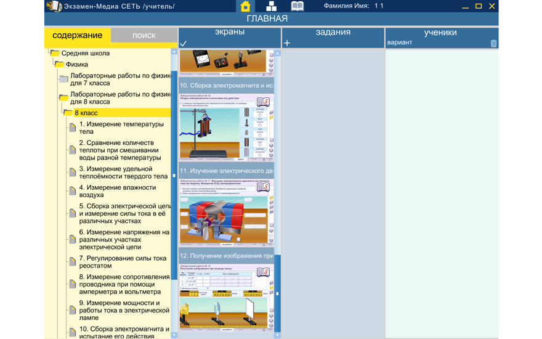Open lab 9 Измерение мощности и работы тока
Viewport: 542px width, 339px height.
[124, 310]
